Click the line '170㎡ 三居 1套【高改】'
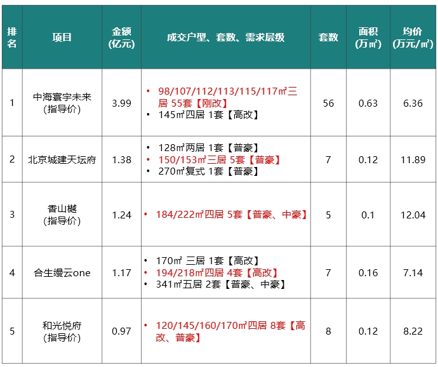This screenshot has height=367, width=438. point(208,261)
